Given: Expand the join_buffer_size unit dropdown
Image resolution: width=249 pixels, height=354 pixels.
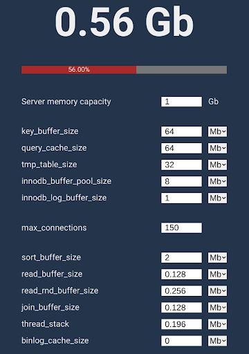Looking at the screenshot, I should (217, 308).
